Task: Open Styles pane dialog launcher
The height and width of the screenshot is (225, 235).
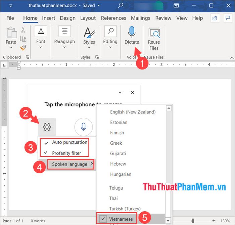Action: [x=97, y=57]
